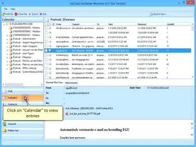Viewport: 196px width, 147px height.
Task: Expand the Postvak - John mailbox node
Action: tap(7, 53)
